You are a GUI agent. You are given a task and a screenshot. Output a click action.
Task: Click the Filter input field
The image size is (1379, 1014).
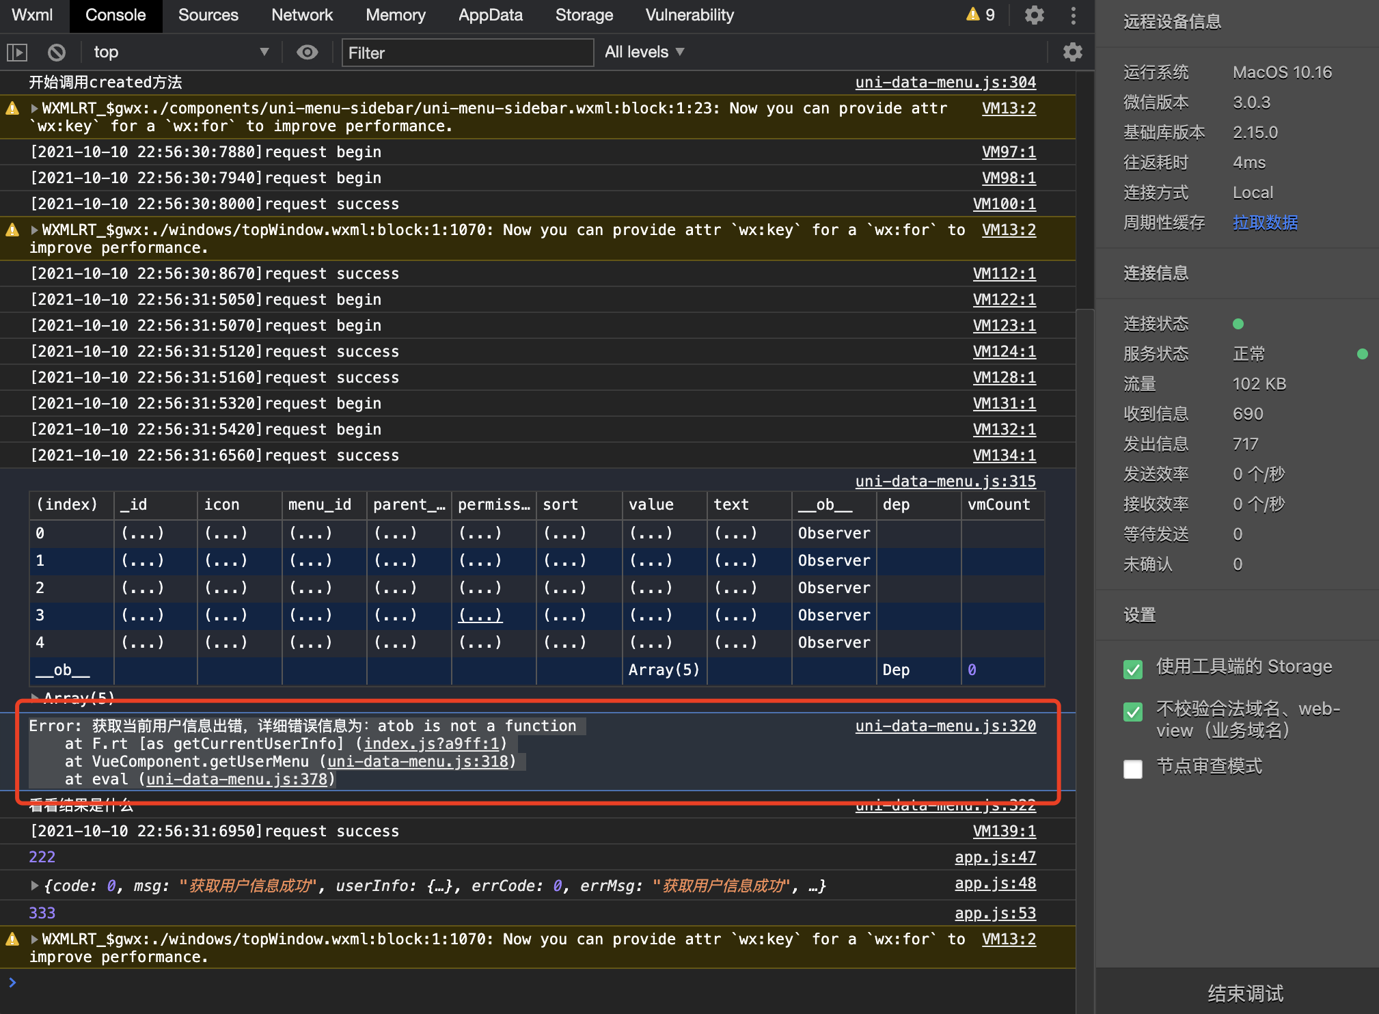point(467,53)
